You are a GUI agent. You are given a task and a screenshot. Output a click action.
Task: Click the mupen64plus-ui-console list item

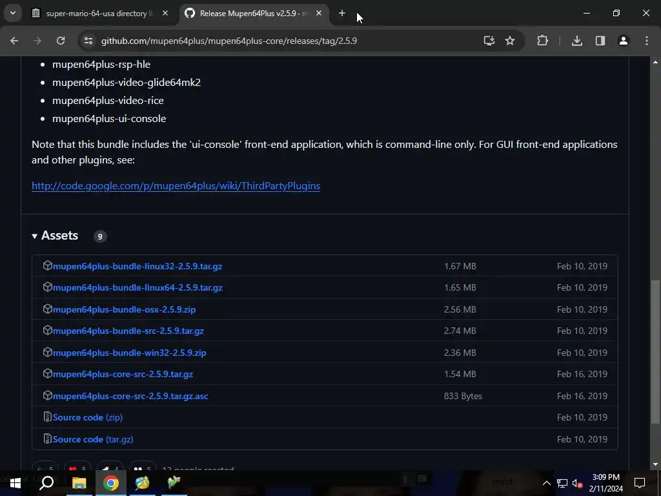click(109, 119)
